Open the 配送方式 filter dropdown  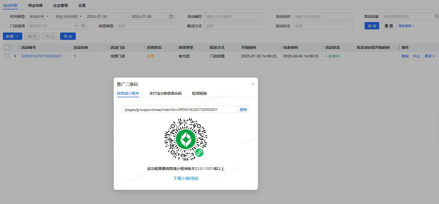tap(234, 26)
